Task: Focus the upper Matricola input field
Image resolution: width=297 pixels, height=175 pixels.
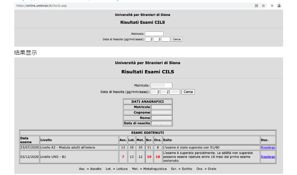Action: pyautogui.click(x=154, y=34)
